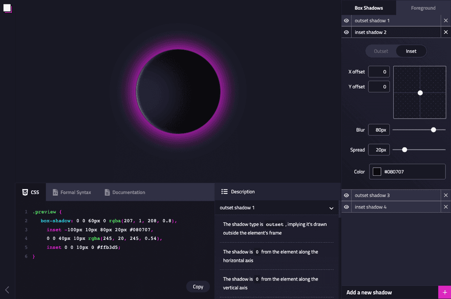Delete inset shadow 2 layer

(x=446, y=32)
